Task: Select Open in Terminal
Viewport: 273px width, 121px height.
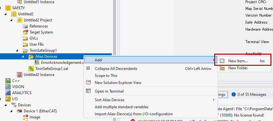Action: click(x=151, y=91)
